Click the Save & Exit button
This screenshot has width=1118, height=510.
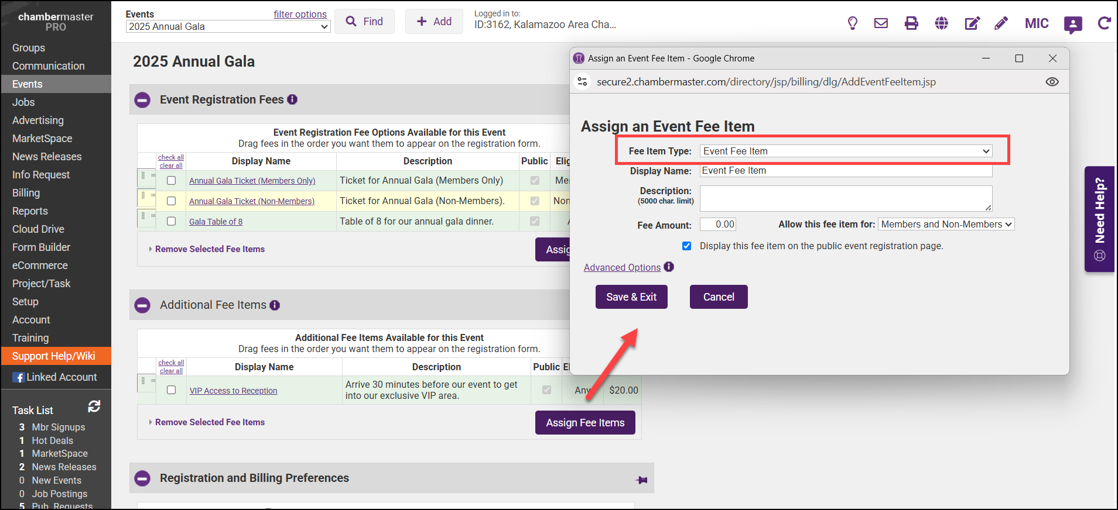631,297
